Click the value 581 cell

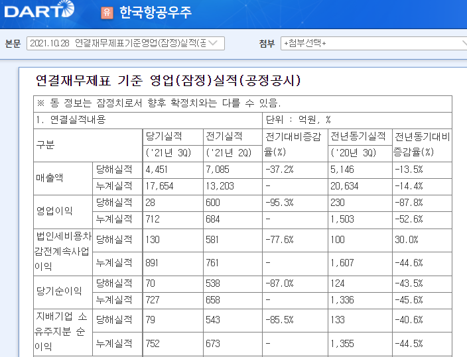click(x=233, y=240)
